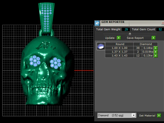The width and height of the screenshot is (164, 123).
Task: Click the Gem Reporter panel icon
Action: (x=97, y=23)
